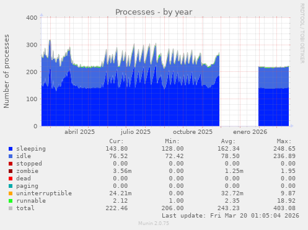Click the 'Munin 2.0.75' version text
The image size is (308, 230).
tap(154, 223)
